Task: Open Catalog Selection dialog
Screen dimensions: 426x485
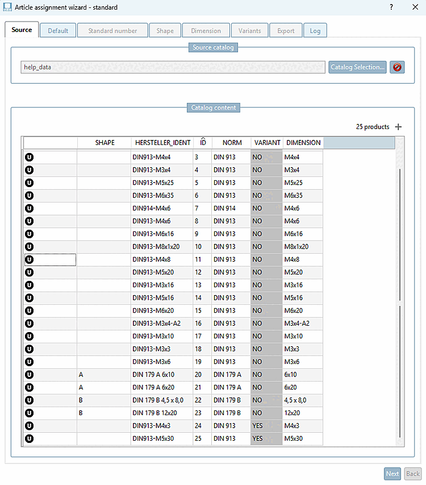Action: click(x=357, y=67)
